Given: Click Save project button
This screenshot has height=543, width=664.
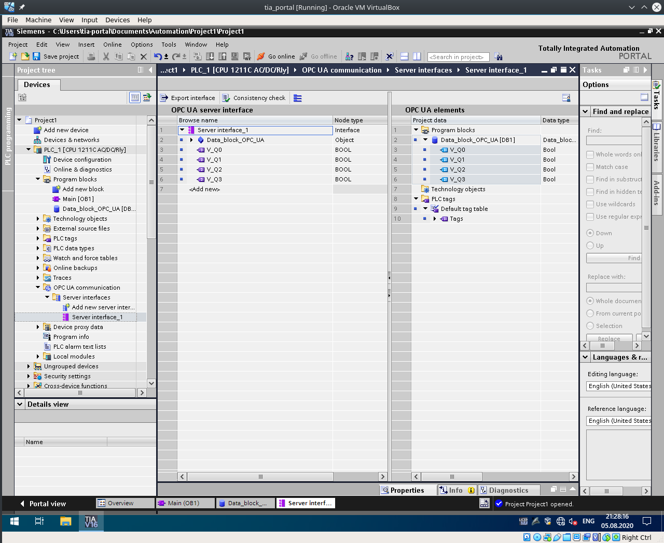Looking at the screenshot, I should coord(56,56).
